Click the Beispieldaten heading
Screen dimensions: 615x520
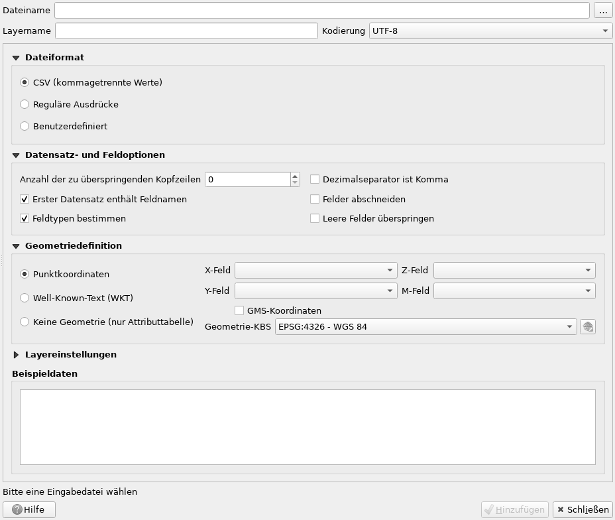[44, 373]
